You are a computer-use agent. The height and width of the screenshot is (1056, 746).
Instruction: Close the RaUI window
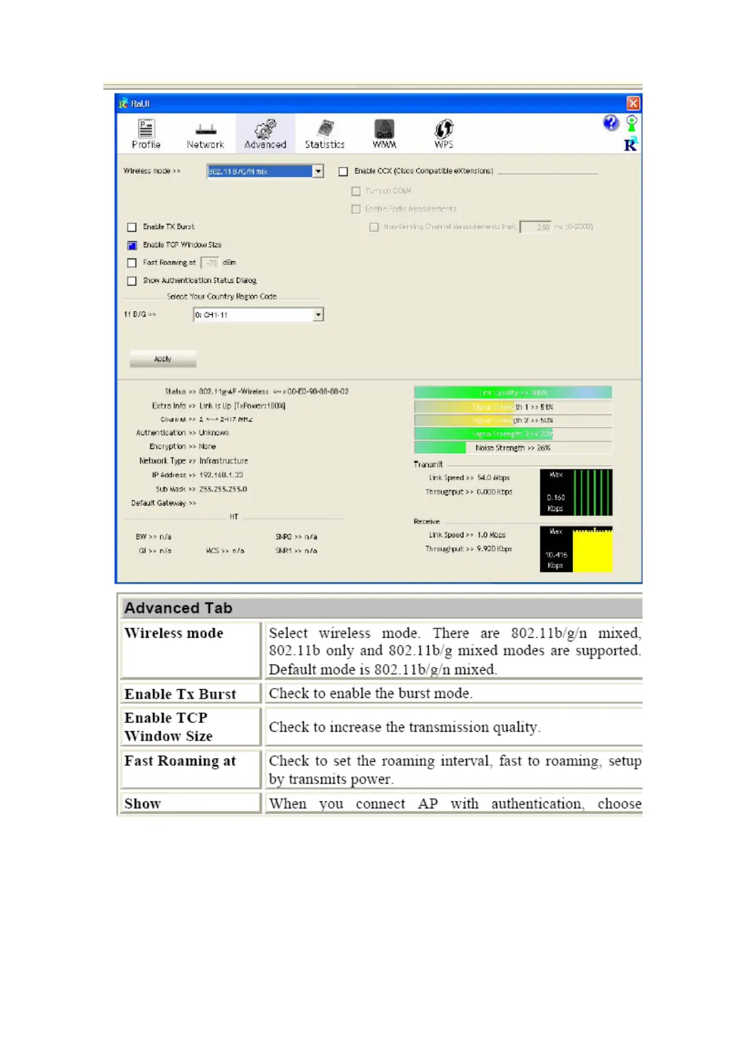click(633, 103)
